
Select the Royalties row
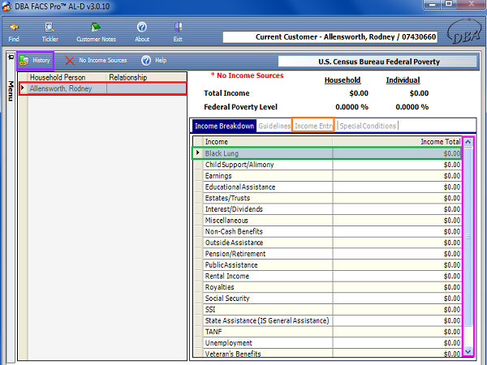tap(328, 287)
